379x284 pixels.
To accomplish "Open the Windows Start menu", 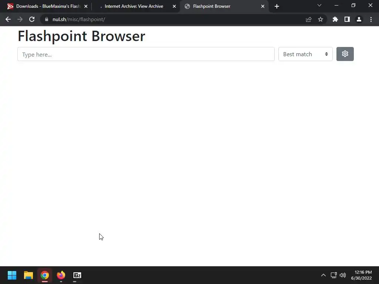I will (x=12, y=275).
